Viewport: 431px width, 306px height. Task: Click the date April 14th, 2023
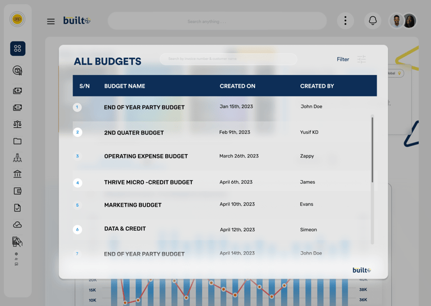coord(237,253)
